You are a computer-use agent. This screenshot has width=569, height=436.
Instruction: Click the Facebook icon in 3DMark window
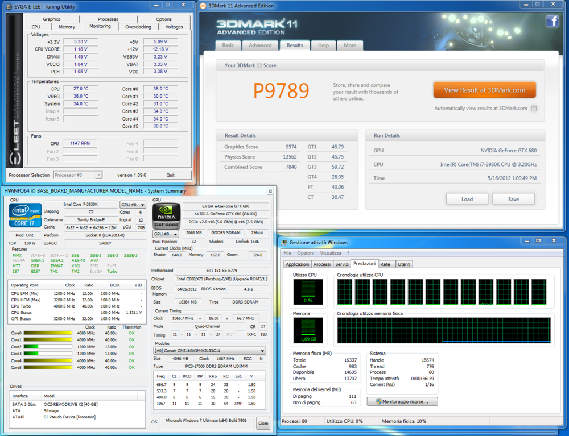tap(552, 21)
